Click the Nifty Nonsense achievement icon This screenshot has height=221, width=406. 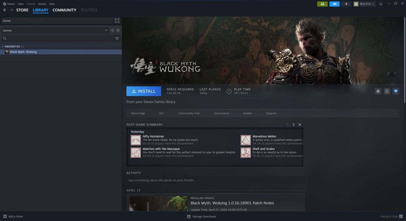pos(136,140)
